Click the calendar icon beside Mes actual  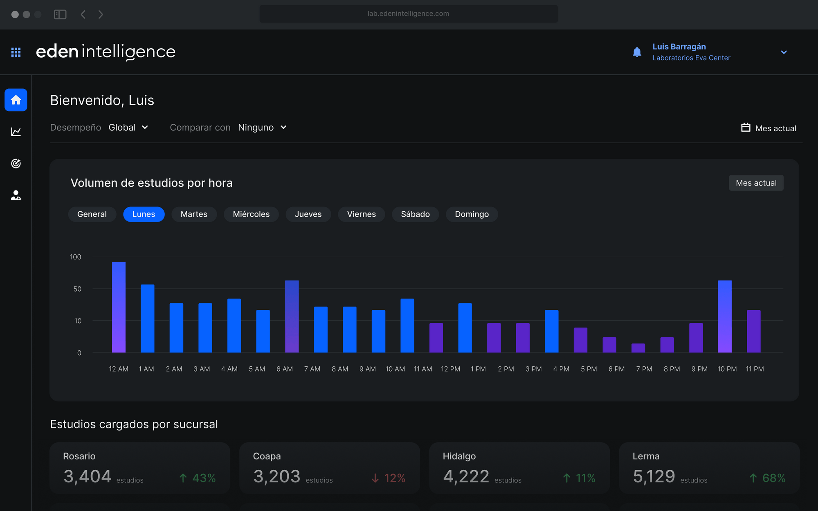[x=746, y=128]
